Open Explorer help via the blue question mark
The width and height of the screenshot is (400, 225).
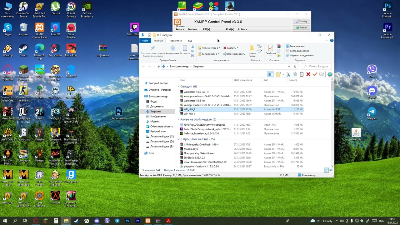point(332,41)
